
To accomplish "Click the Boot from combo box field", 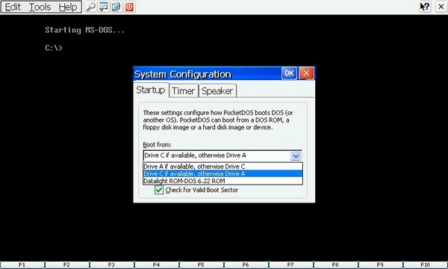I will (223, 155).
